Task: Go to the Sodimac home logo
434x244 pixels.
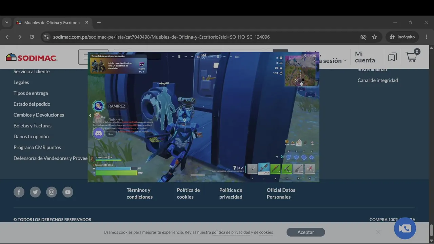Action: (31, 58)
